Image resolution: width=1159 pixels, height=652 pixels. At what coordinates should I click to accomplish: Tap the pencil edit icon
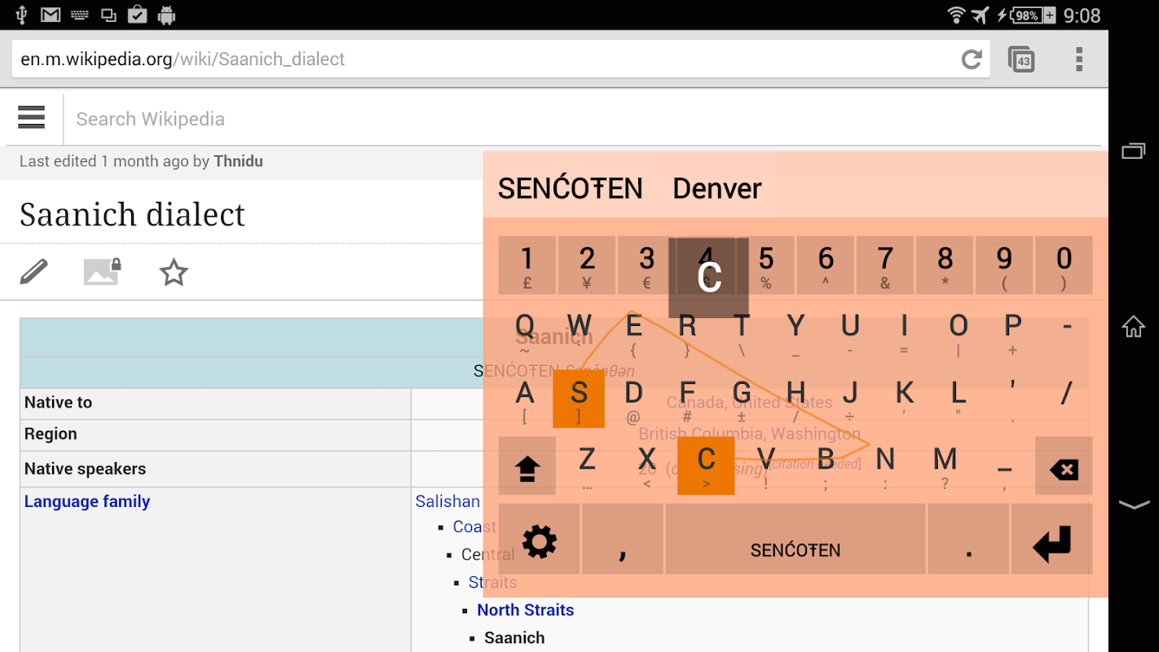point(33,272)
